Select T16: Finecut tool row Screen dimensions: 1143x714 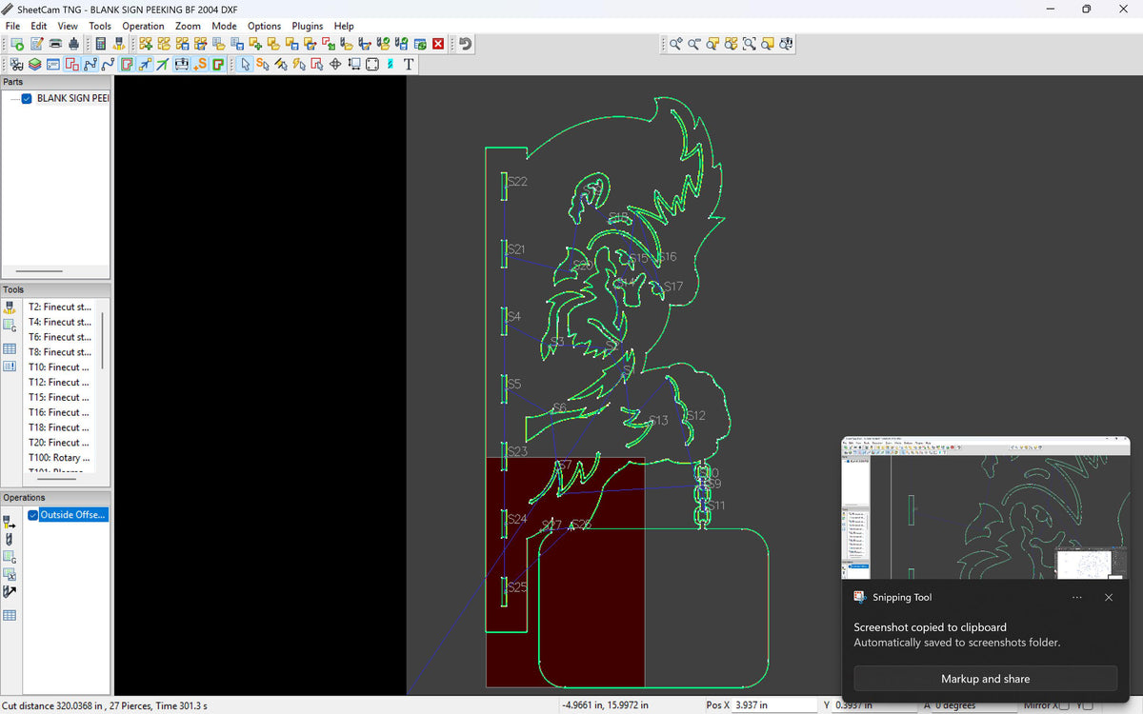click(60, 412)
